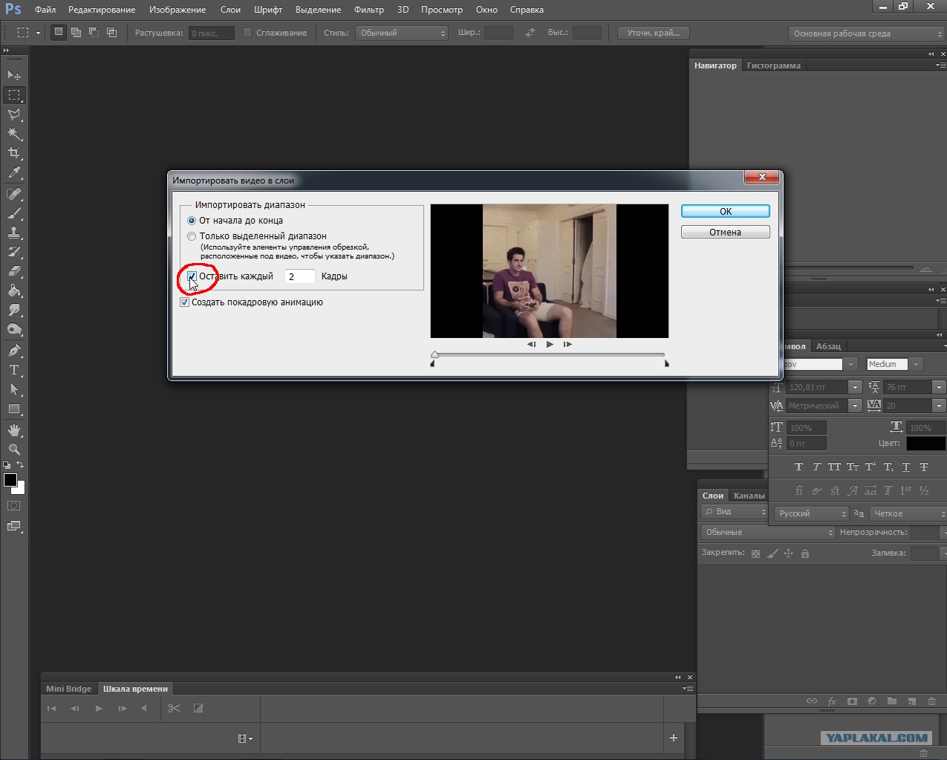The width and height of the screenshot is (947, 760).
Task: Select the Magic Wand tool
Action: click(x=14, y=134)
